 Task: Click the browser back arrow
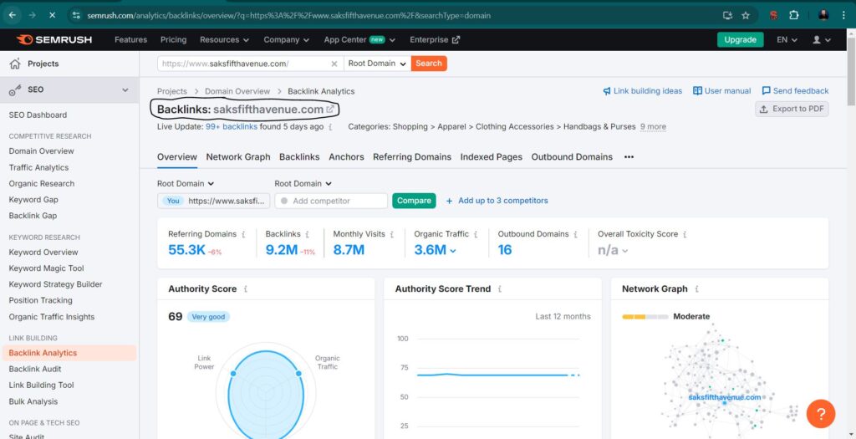point(12,15)
